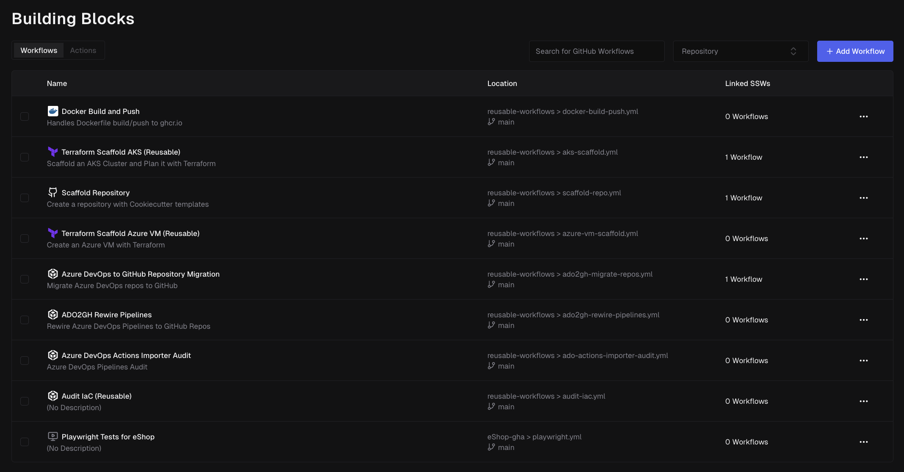This screenshot has width=904, height=472.
Task: Select the checkbox next to Scaffold Repository
Action: pyautogui.click(x=25, y=197)
